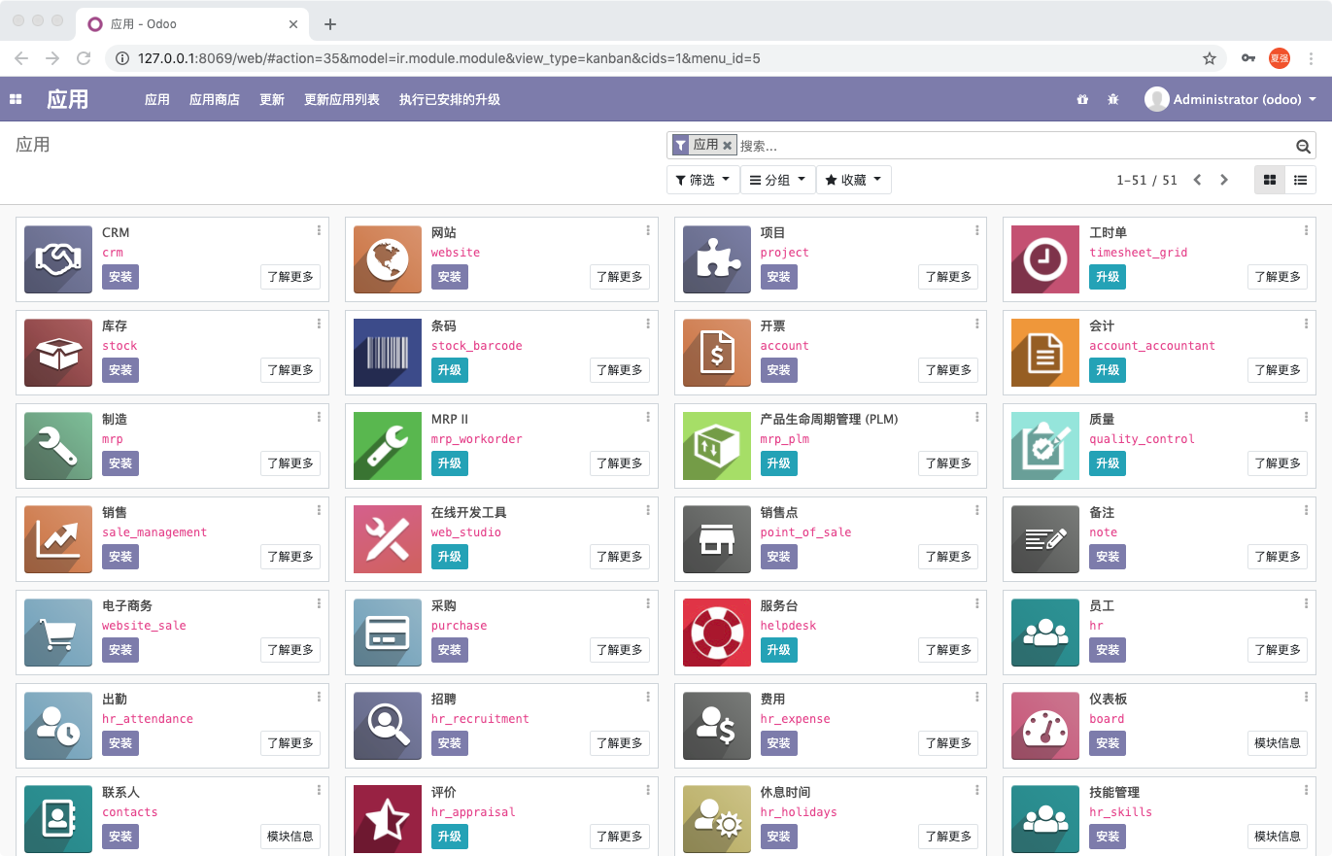Image resolution: width=1332 pixels, height=856 pixels.
Task: Click the helpdesk lifebuoy icon
Action: click(717, 633)
